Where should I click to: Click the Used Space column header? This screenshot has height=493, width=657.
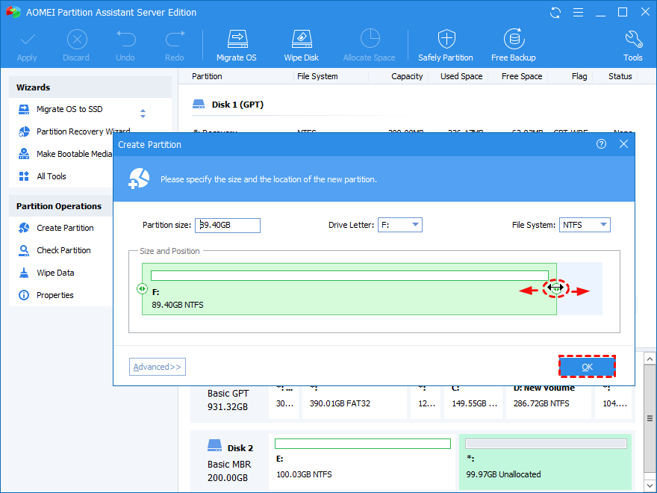click(x=461, y=76)
